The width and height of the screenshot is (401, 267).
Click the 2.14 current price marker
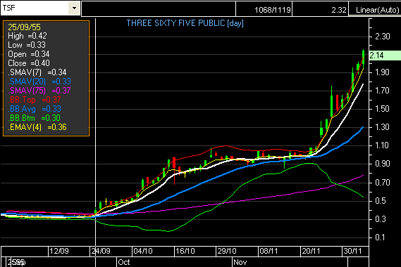tap(385, 56)
